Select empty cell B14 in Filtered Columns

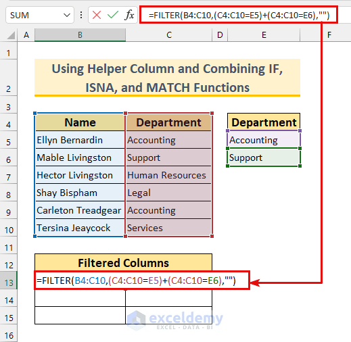coord(80,298)
